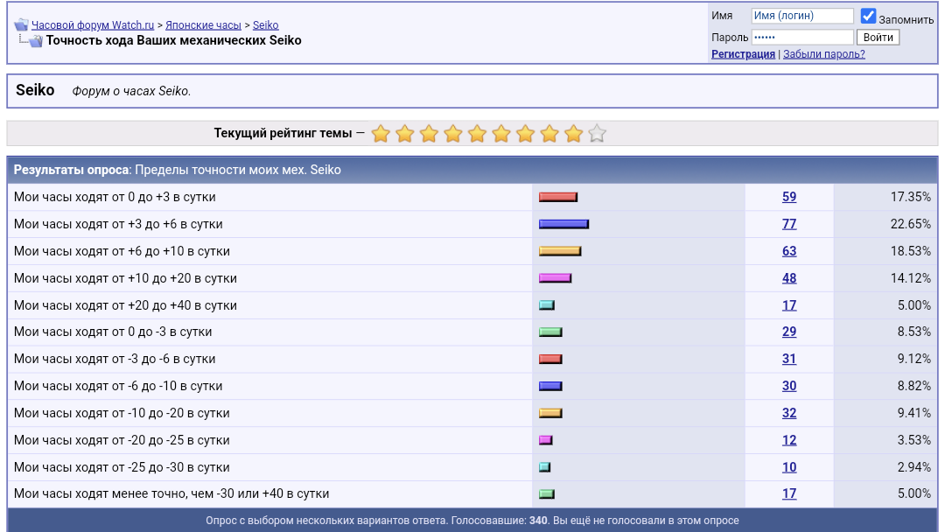Rate the topic with the sixth star

[x=501, y=133]
